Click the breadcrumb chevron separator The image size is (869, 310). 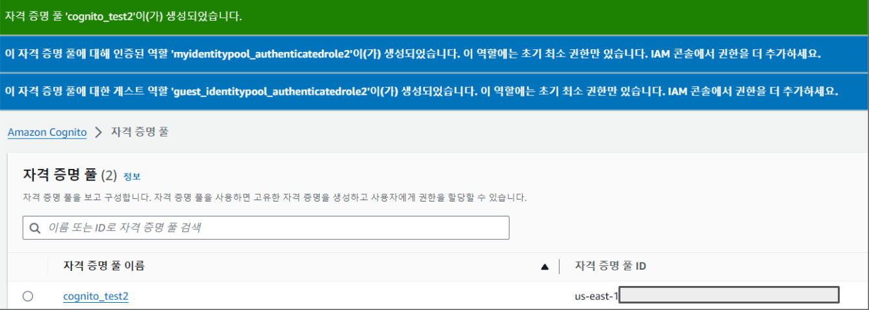click(99, 133)
